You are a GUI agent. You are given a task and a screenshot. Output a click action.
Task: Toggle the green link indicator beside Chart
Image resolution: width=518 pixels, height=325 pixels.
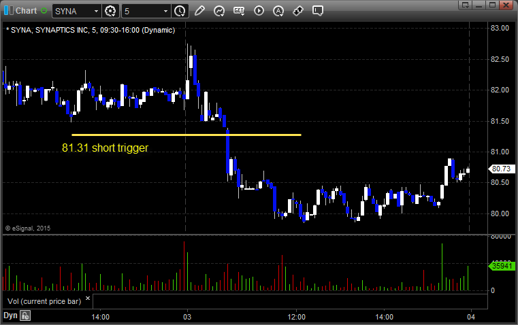(x=44, y=11)
